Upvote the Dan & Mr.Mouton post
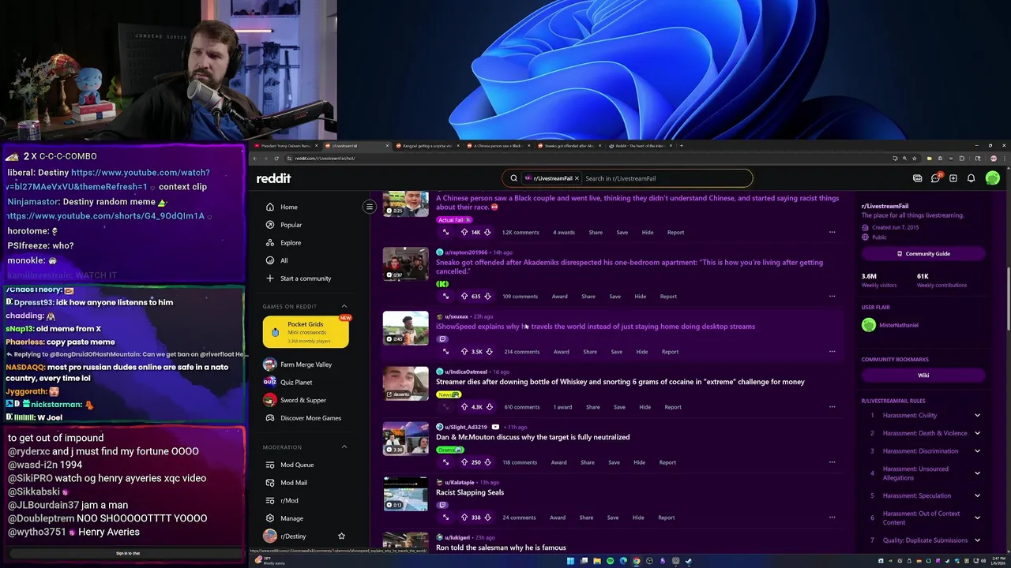The image size is (1011, 568). tap(464, 462)
